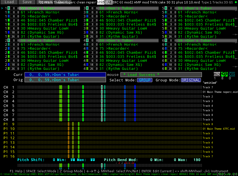The image size is (238, 176).
Task: Click the Save button
Action: tap(27, 2)
